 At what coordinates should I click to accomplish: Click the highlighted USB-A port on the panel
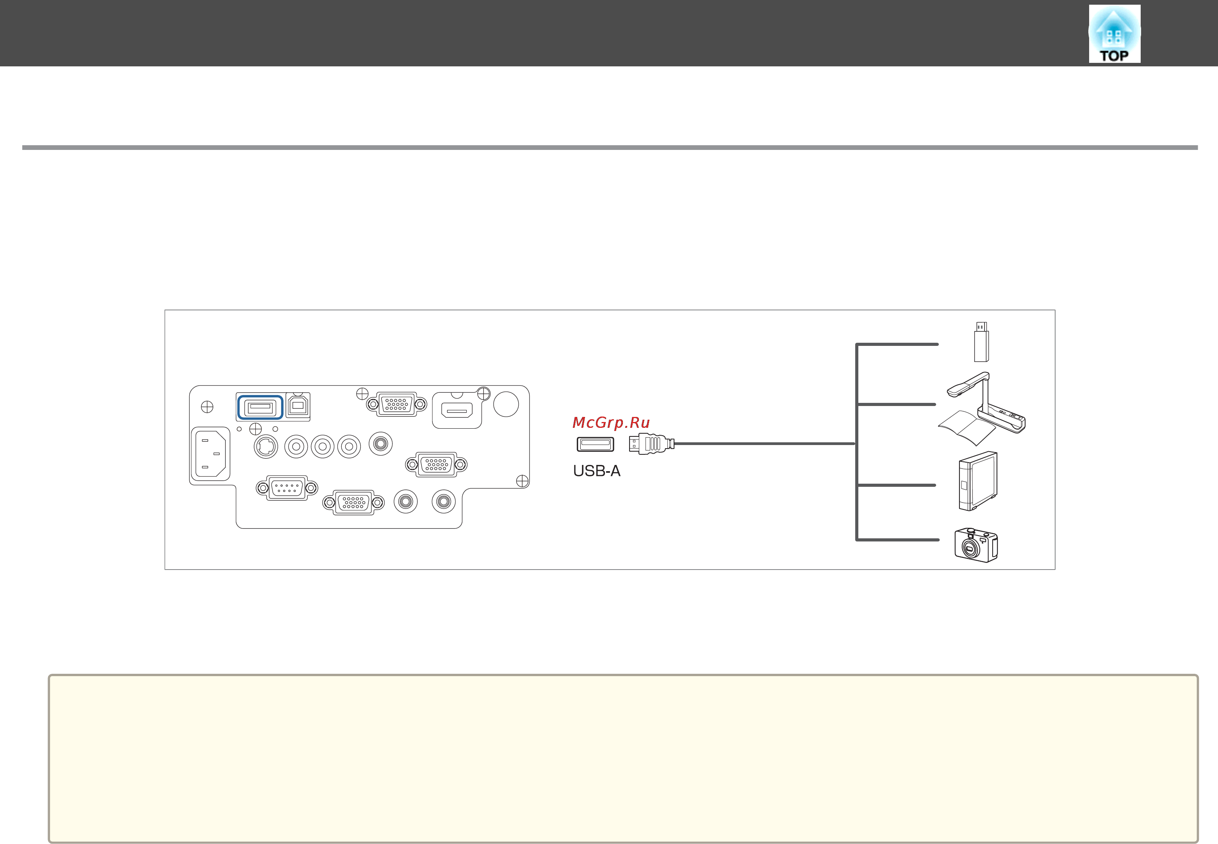[x=260, y=408]
